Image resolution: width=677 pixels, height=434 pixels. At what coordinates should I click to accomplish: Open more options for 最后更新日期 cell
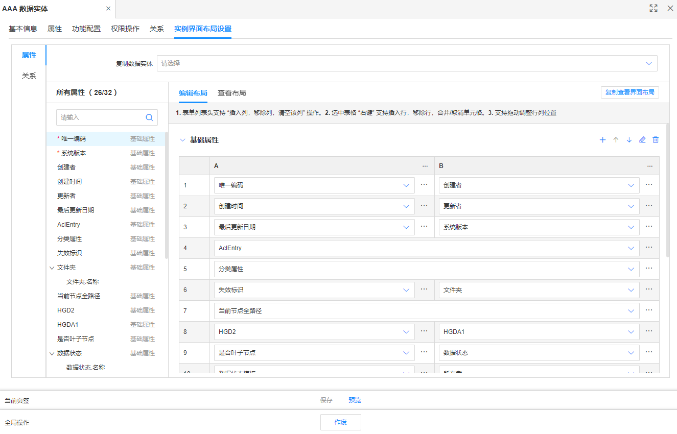pyautogui.click(x=424, y=226)
